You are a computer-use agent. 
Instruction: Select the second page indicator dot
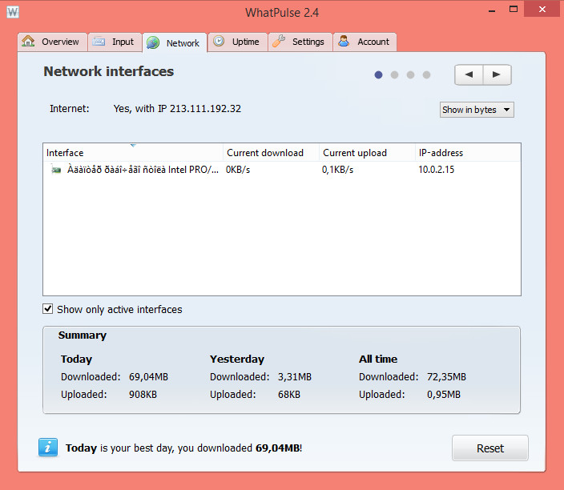(x=395, y=74)
